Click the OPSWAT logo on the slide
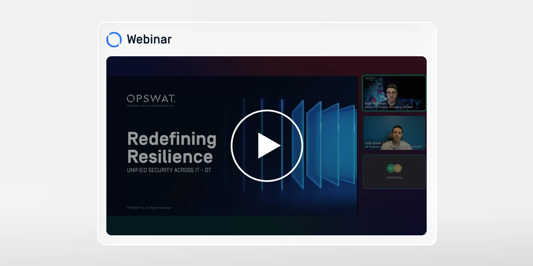533x266 pixels. [151, 99]
